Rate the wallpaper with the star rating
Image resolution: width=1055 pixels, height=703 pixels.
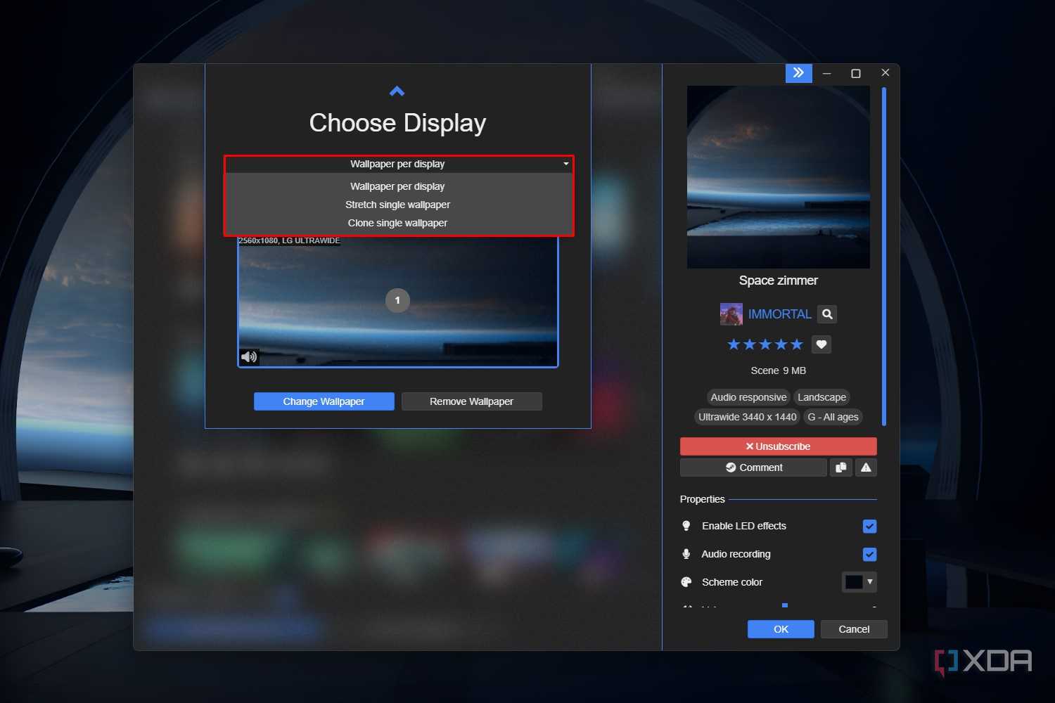click(765, 344)
